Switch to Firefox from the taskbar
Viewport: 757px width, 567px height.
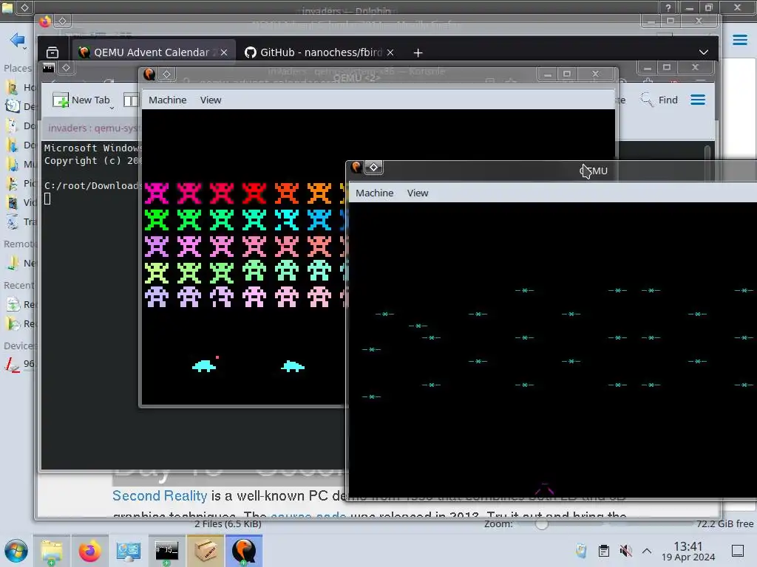point(89,551)
